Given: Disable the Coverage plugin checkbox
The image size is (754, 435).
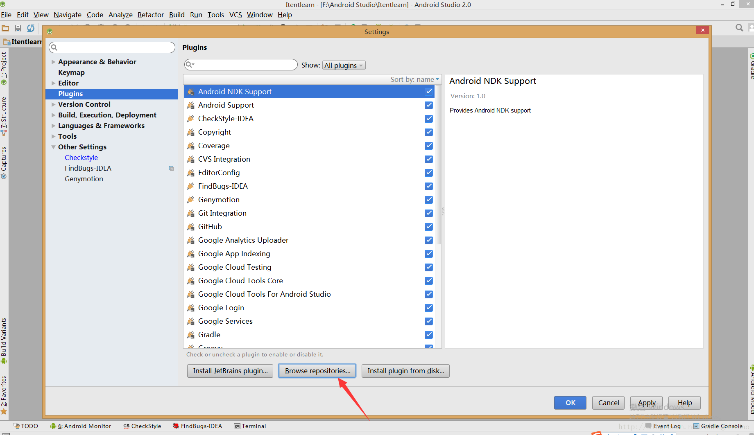Looking at the screenshot, I should [429, 146].
